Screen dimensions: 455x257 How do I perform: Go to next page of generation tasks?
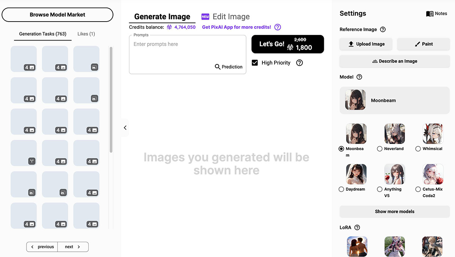(x=73, y=247)
